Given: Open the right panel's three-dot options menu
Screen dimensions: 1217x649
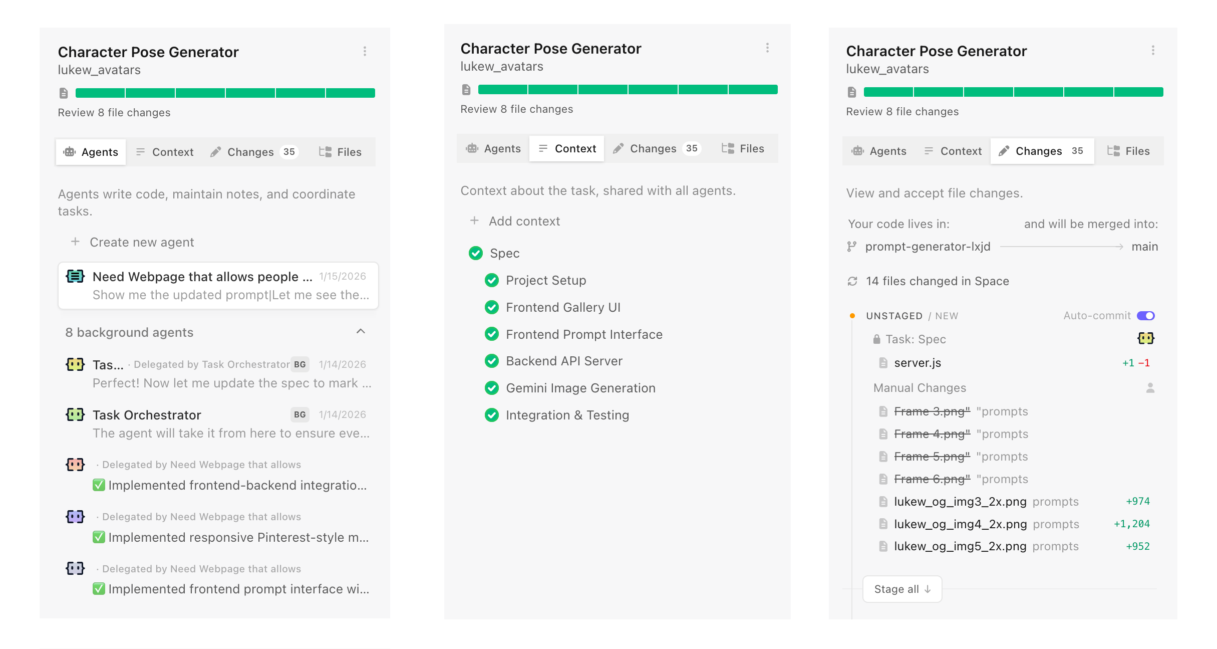Looking at the screenshot, I should pyautogui.click(x=1153, y=50).
